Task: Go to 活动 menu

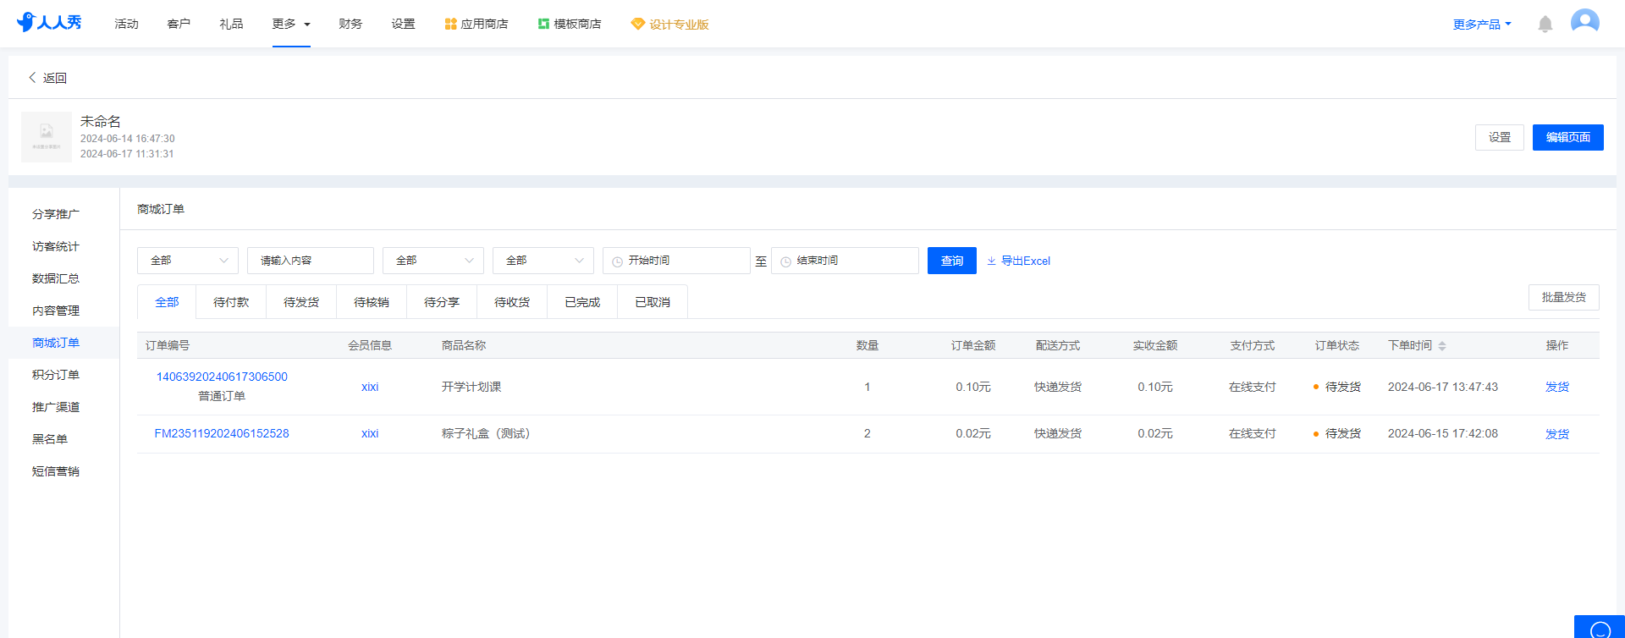Action: 126,24
